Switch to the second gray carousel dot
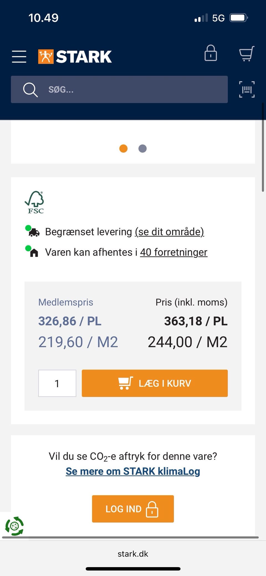 click(x=142, y=149)
